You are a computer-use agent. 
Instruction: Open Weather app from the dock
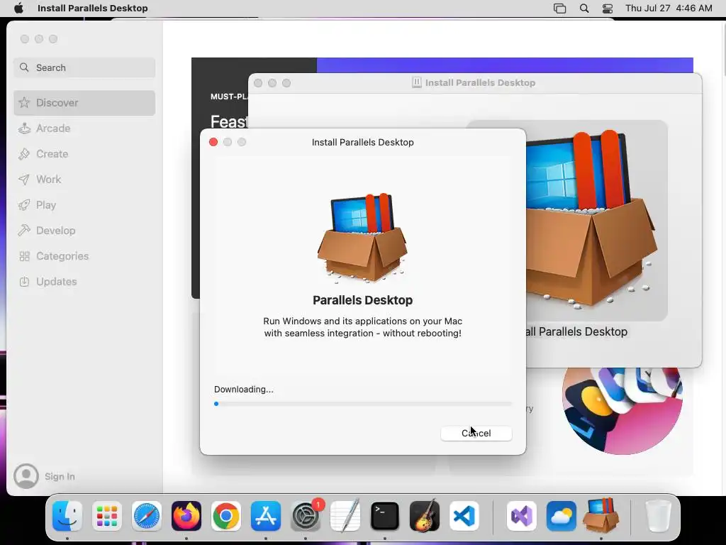pyautogui.click(x=562, y=516)
